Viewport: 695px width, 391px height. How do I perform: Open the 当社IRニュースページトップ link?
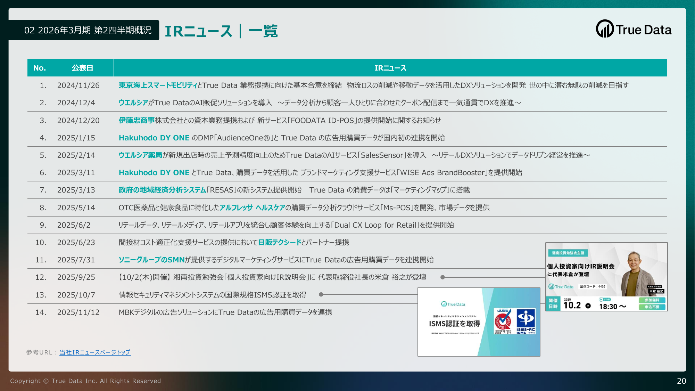(95, 352)
